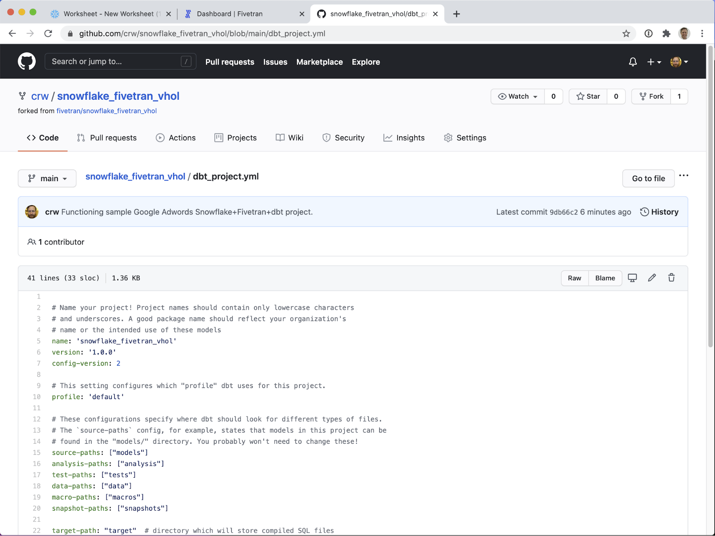715x536 pixels.
Task: Click the Raw button
Action: click(x=574, y=278)
